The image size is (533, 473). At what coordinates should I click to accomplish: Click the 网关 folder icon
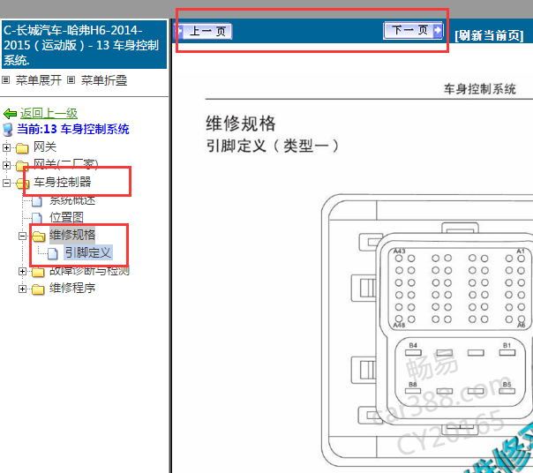(x=22, y=148)
